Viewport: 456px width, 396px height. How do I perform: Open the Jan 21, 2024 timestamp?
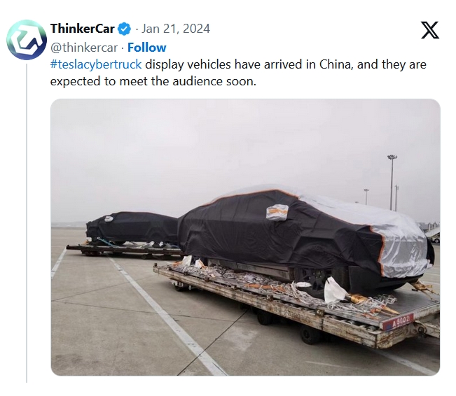pyautogui.click(x=176, y=29)
